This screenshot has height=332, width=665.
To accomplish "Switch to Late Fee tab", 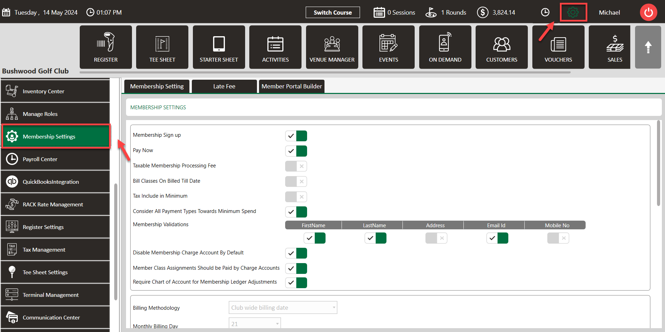I will [224, 86].
